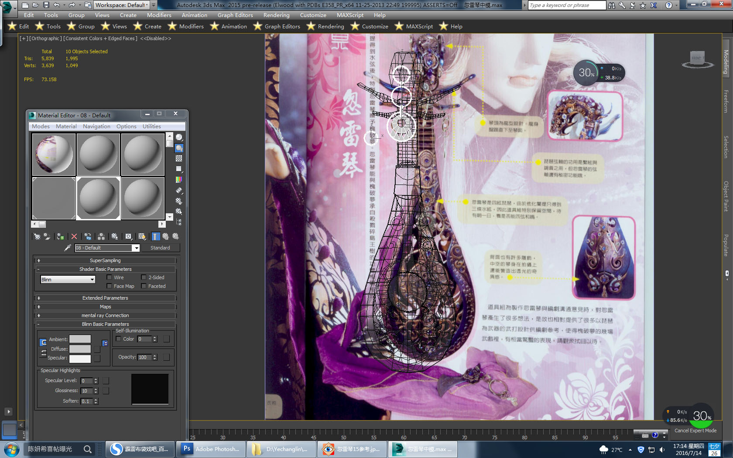Open the Workspace: Default dropdown

122,5
